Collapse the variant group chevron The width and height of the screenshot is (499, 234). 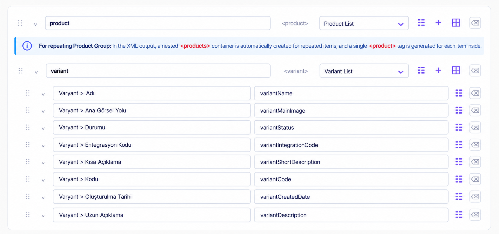(36, 72)
